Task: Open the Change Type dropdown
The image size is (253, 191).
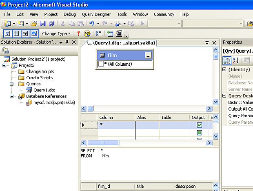Action: (x=56, y=33)
